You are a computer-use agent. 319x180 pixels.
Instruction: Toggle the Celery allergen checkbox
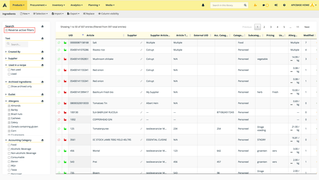click(x=9, y=122)
